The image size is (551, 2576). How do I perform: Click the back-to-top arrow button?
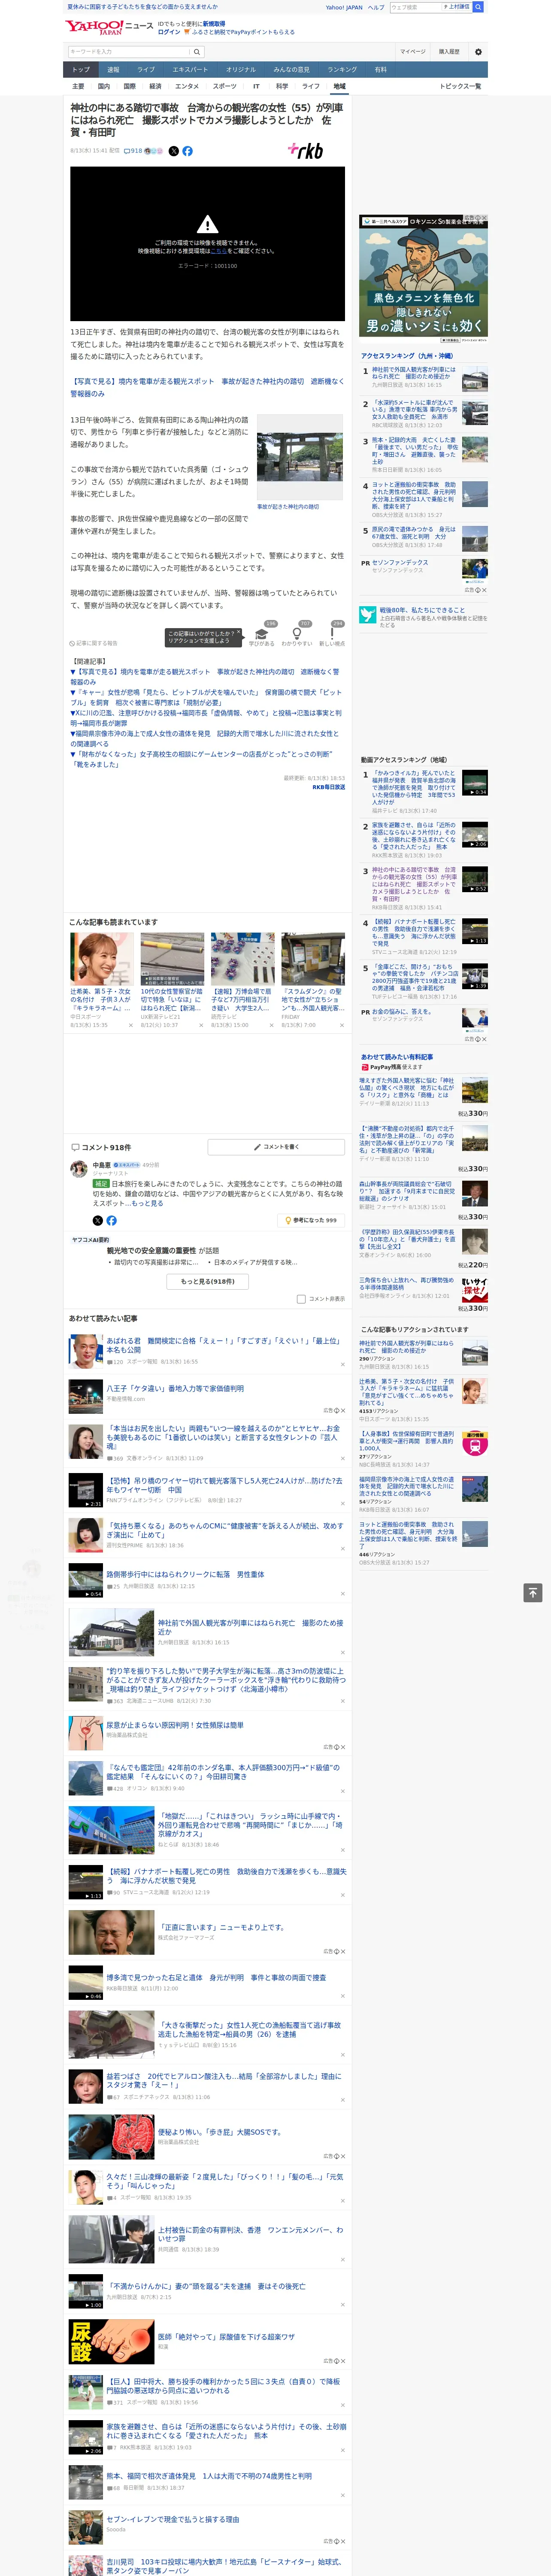533,1592
